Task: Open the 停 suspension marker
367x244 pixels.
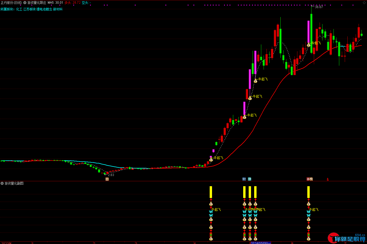Action: 250,179
